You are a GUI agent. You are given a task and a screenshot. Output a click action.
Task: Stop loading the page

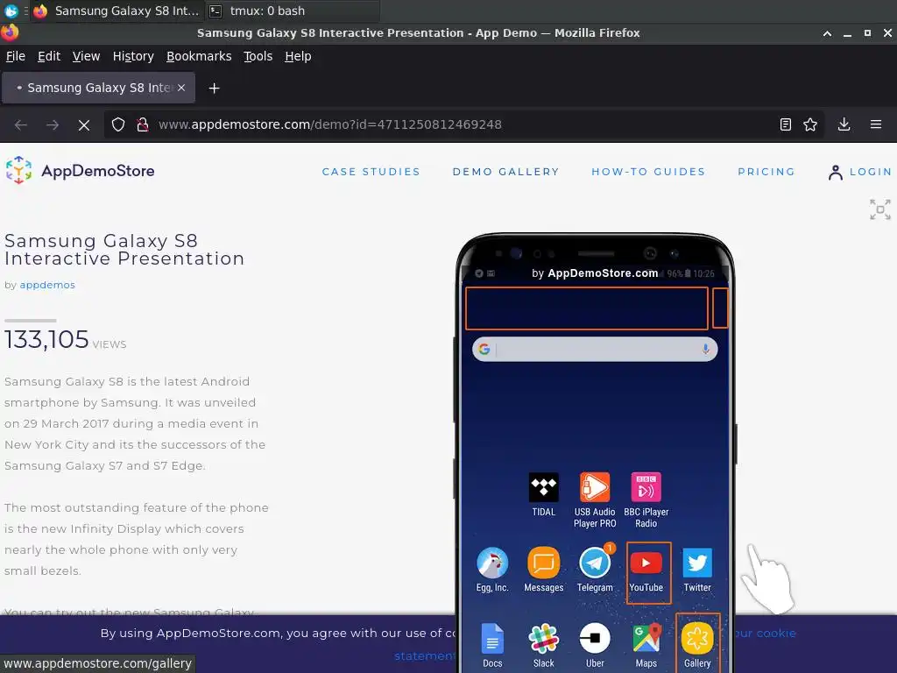[84, 124]
